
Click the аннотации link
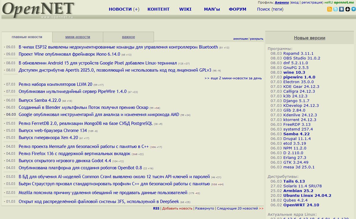[x=240, y=39]
